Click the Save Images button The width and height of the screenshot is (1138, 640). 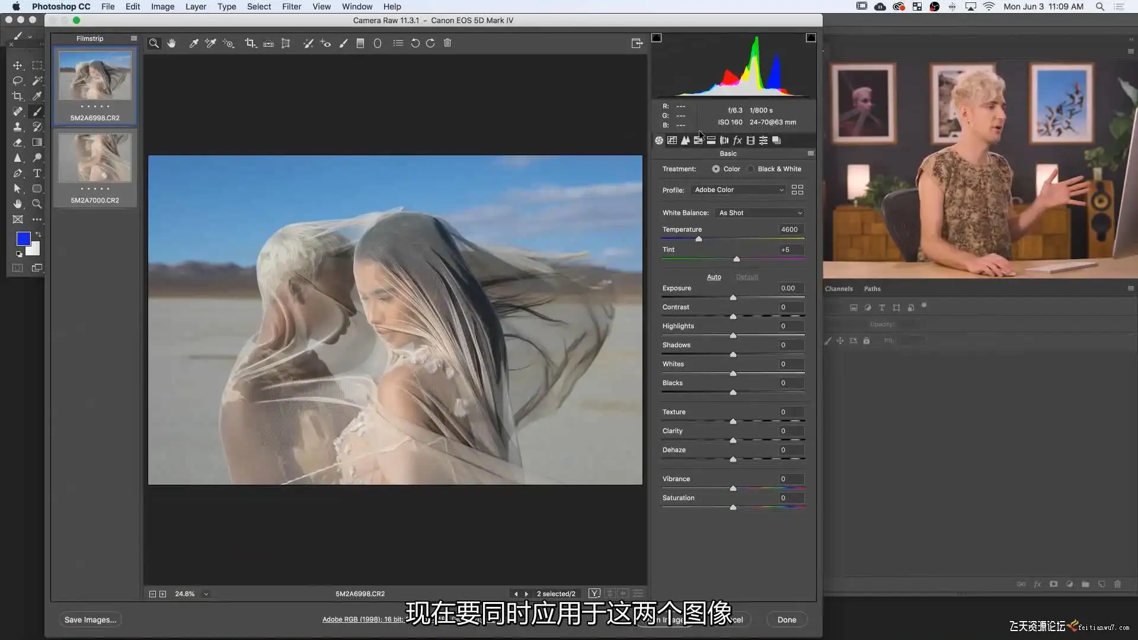pyautogui.click(x=90, y=620)
